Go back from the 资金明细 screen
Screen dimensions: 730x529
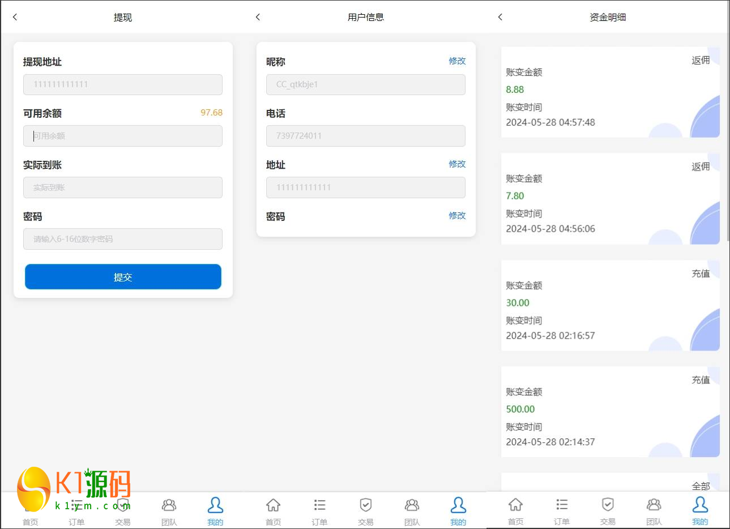(x=500, y=17)
